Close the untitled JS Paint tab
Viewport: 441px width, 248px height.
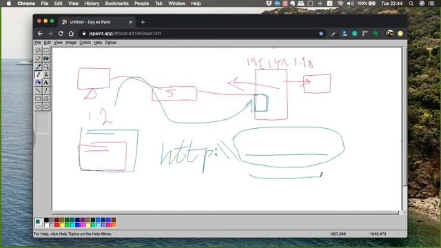pyautogui.click(x=130, y=22)
